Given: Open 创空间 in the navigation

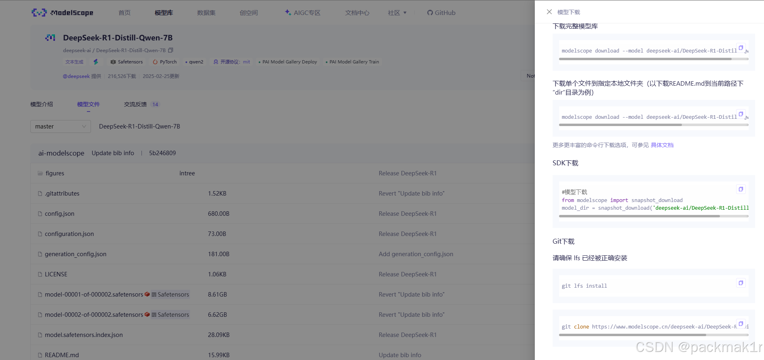Looking at the screenshot, I should tap(249, 13).
